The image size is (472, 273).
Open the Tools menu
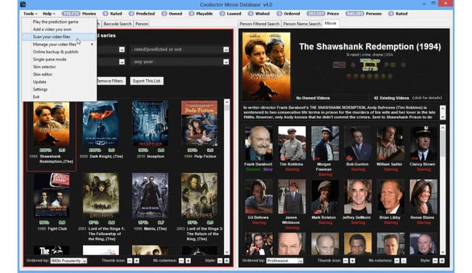pyautogui.click(x=30, y=14)
